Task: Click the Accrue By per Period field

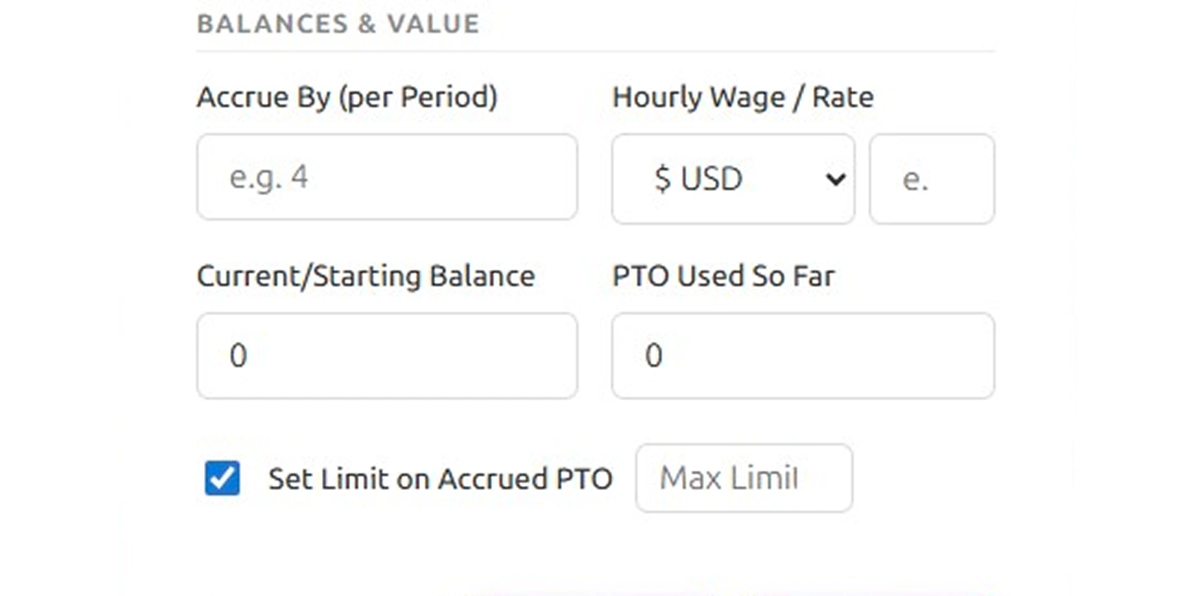Action: [386, 177]
